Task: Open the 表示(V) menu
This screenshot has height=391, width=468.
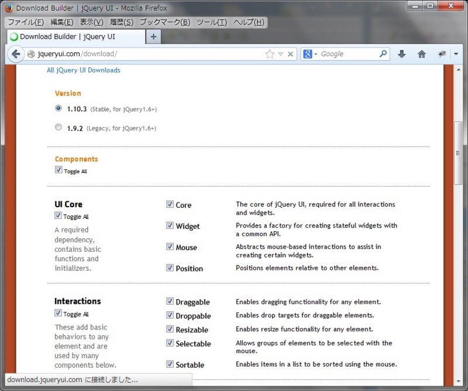Action: (91, 22)
